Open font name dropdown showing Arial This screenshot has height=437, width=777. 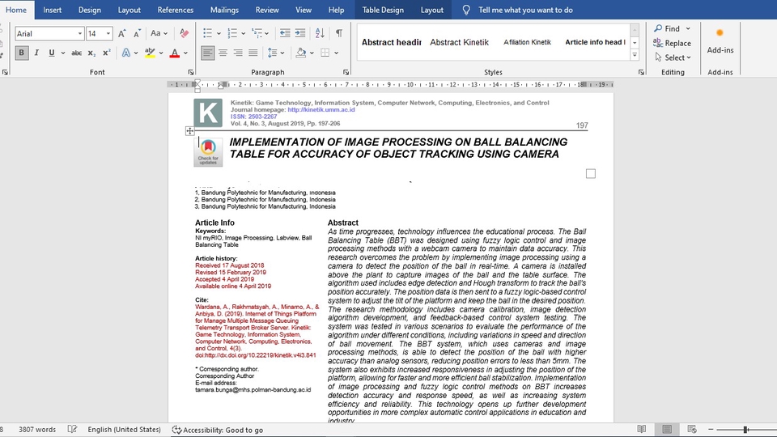pyautogui.click(x=80, y=33)
